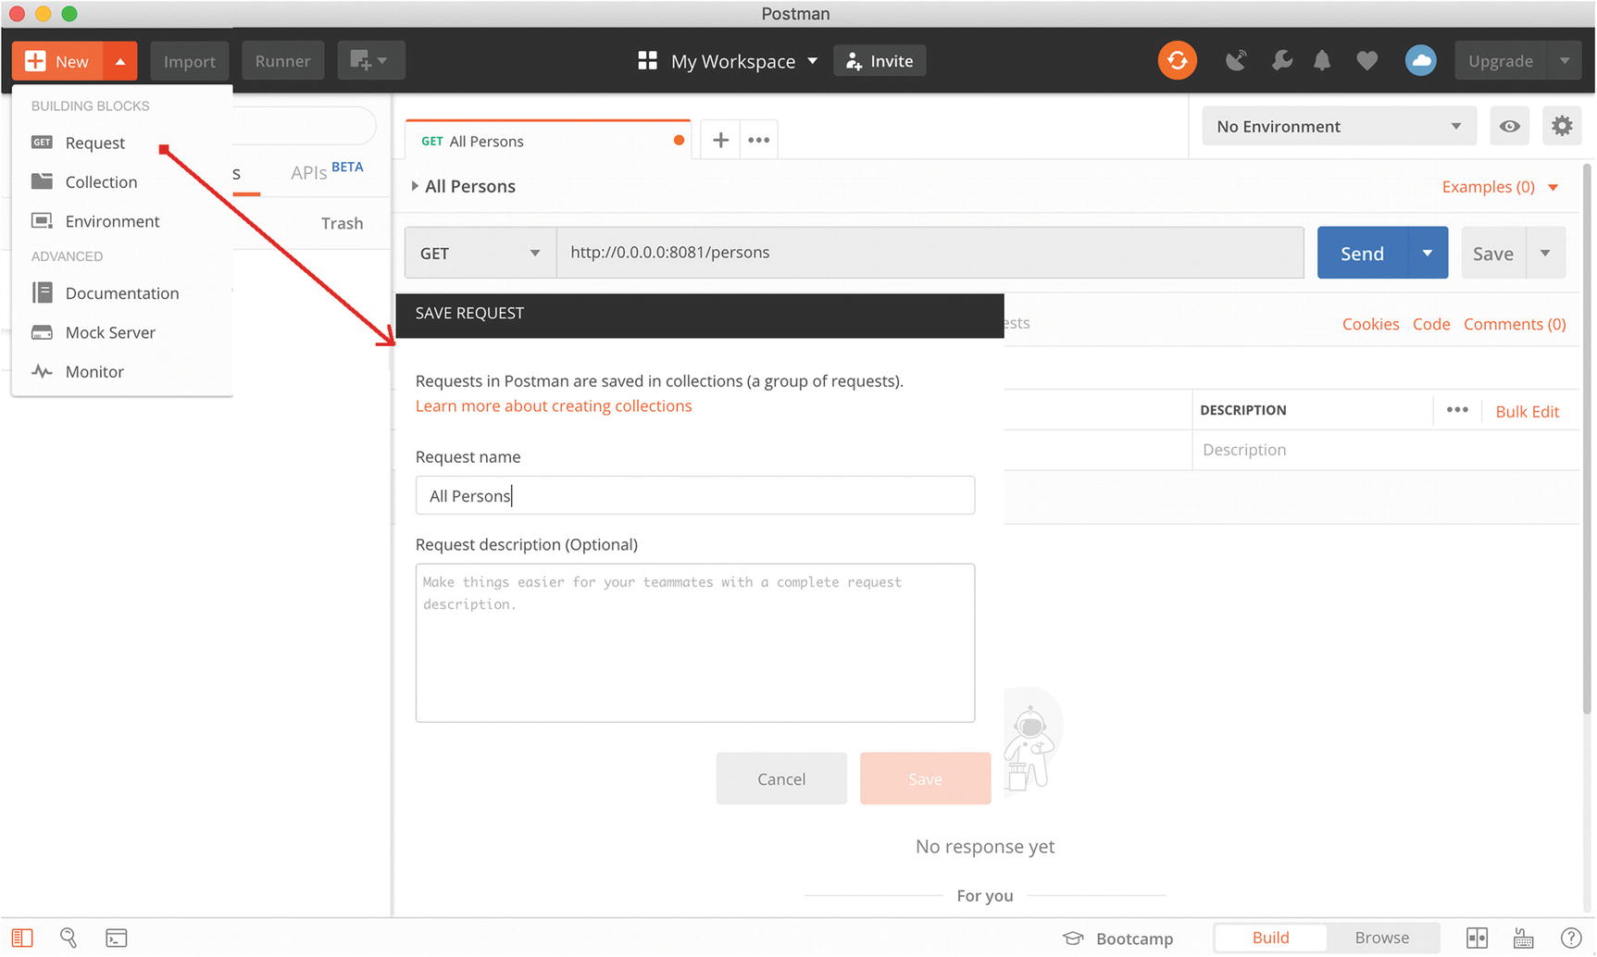Viewport: 1597px width, 957px height.
Task: Switch to Build mode
Action: coord(1270,938)
